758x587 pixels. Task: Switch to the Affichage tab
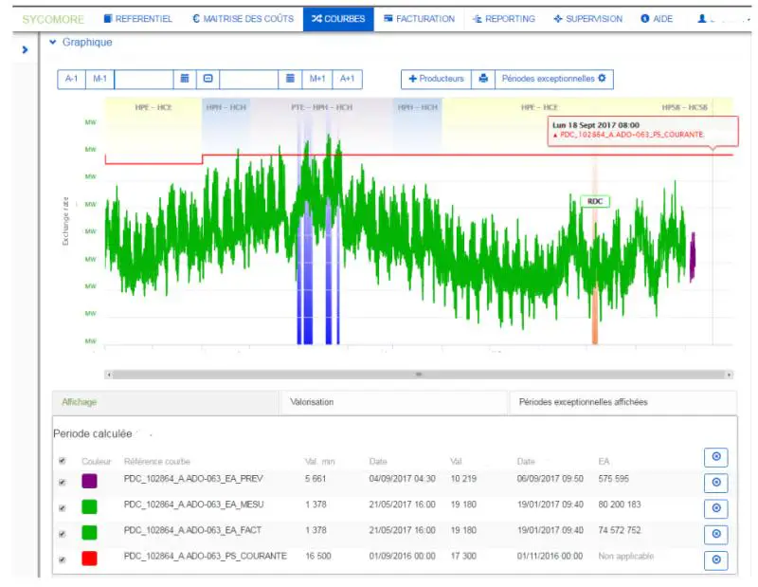(x=165, y=402)
